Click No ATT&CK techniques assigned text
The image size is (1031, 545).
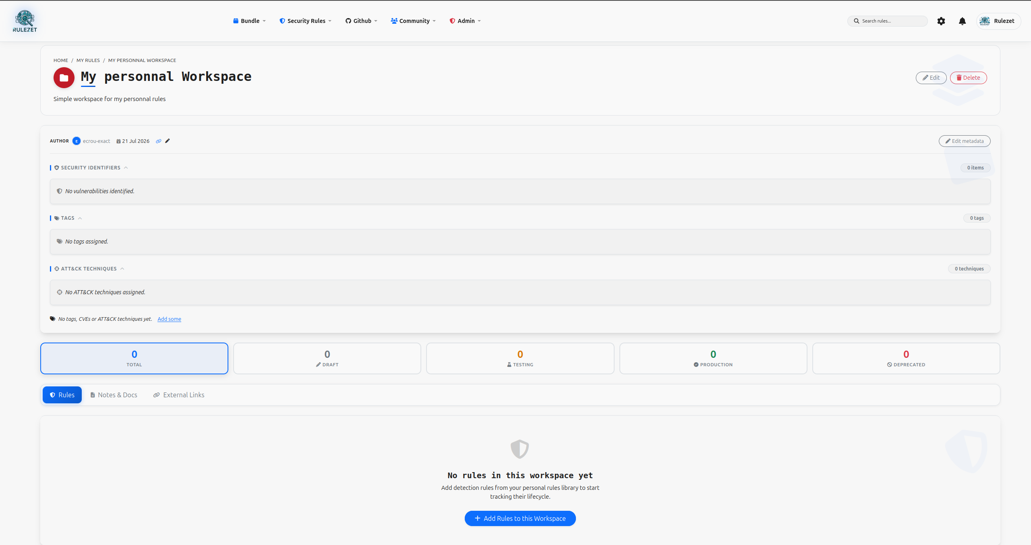click(105, 292)
